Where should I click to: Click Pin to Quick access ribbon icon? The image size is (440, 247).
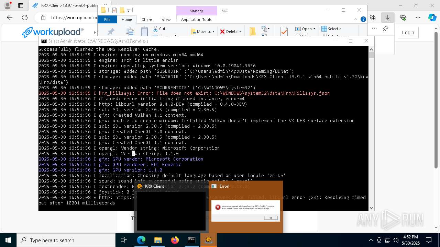111,32
